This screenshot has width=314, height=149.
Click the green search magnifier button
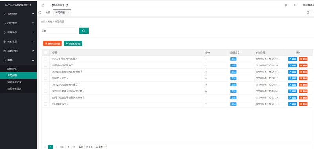pos(84,31)
